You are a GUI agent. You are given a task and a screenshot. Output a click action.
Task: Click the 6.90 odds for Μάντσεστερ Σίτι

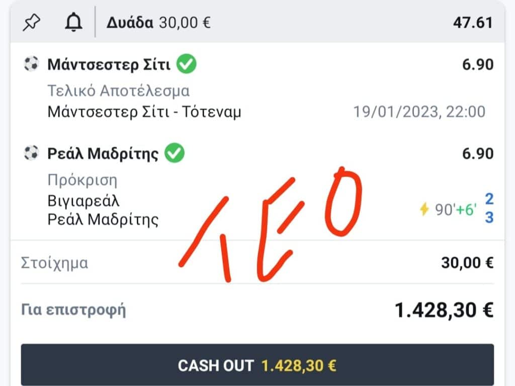(x=477, y=64)
